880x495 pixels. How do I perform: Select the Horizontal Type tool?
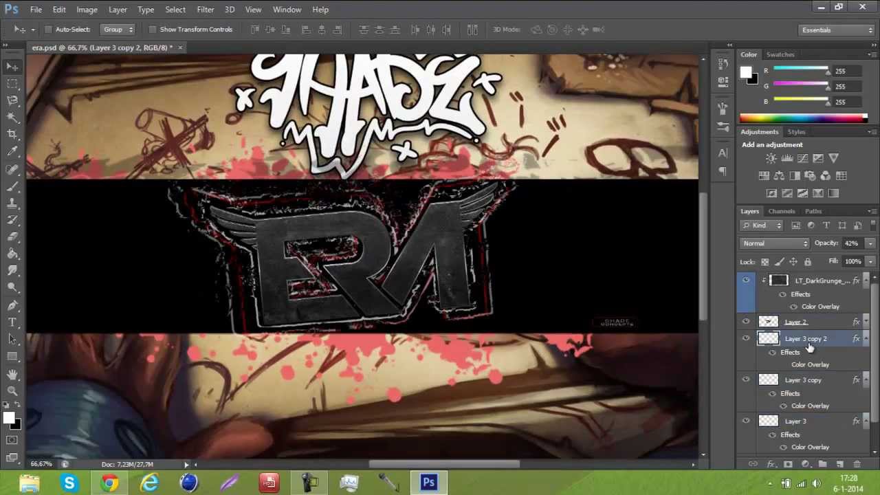pyautogui.click(x=12, y=322)
